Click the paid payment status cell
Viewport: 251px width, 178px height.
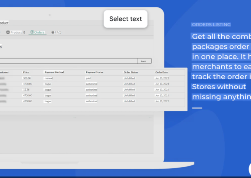(x=88, y=78)
